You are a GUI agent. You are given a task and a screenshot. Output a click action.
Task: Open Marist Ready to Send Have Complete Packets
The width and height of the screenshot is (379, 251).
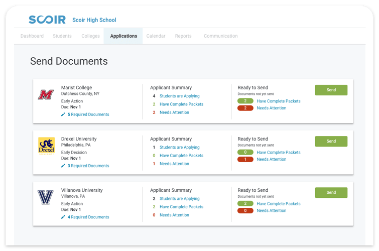(279, 101)
